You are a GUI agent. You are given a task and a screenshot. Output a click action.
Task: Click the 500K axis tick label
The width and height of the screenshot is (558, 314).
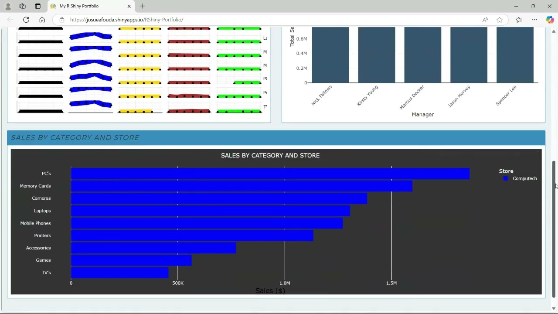tap(178, 283)
